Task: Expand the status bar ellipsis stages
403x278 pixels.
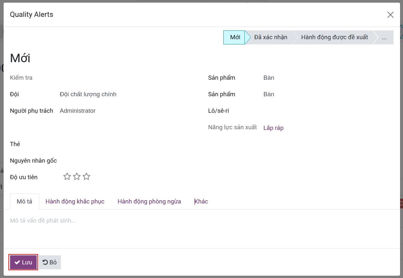Action: [x=384, y=37]
